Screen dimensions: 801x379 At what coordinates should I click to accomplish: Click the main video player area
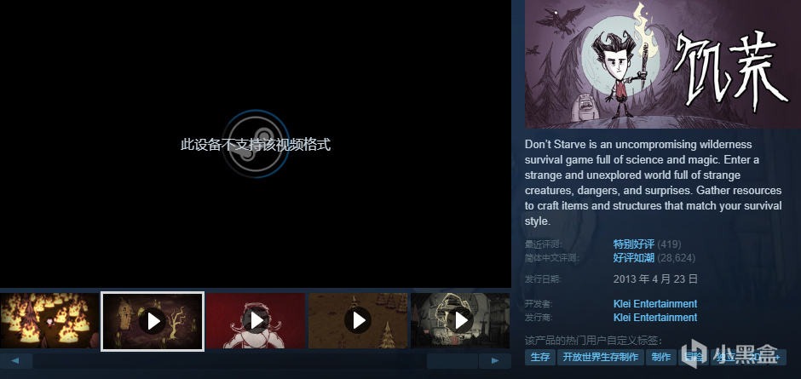click(256, 144)
